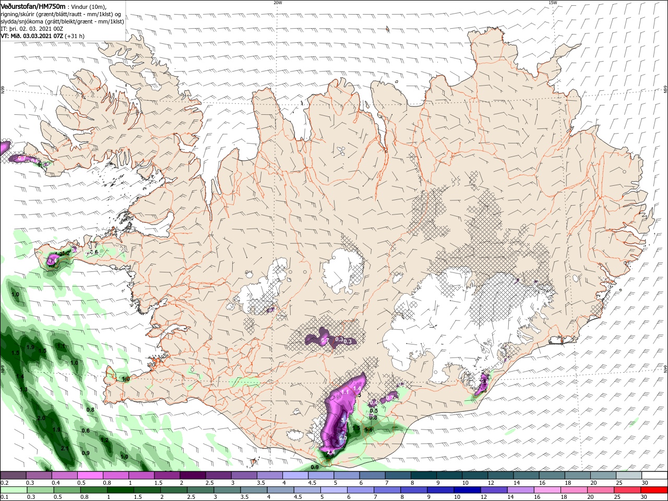Click the Veðurstofan/HM750m title text
This screenshot has height=501, width=668.
pos(33,6)
